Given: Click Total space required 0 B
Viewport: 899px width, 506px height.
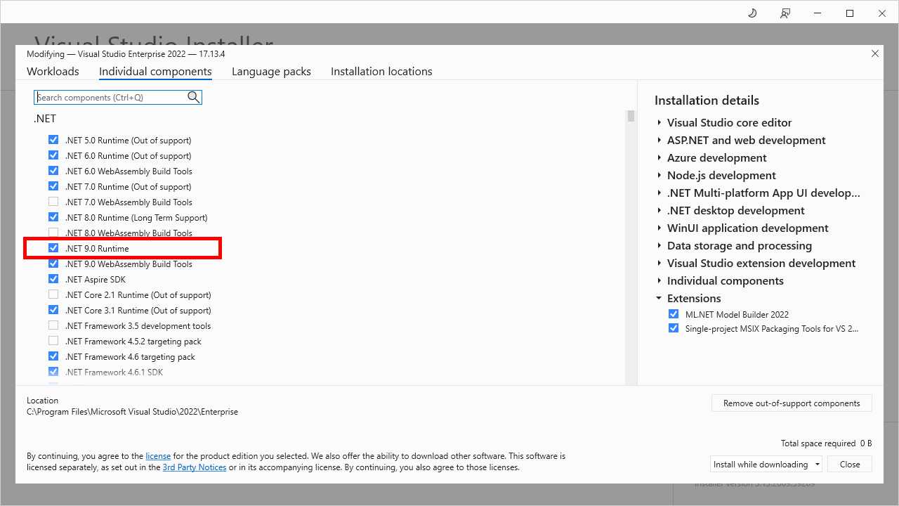Looking at the screenshot, I should [x=826, y=443].
